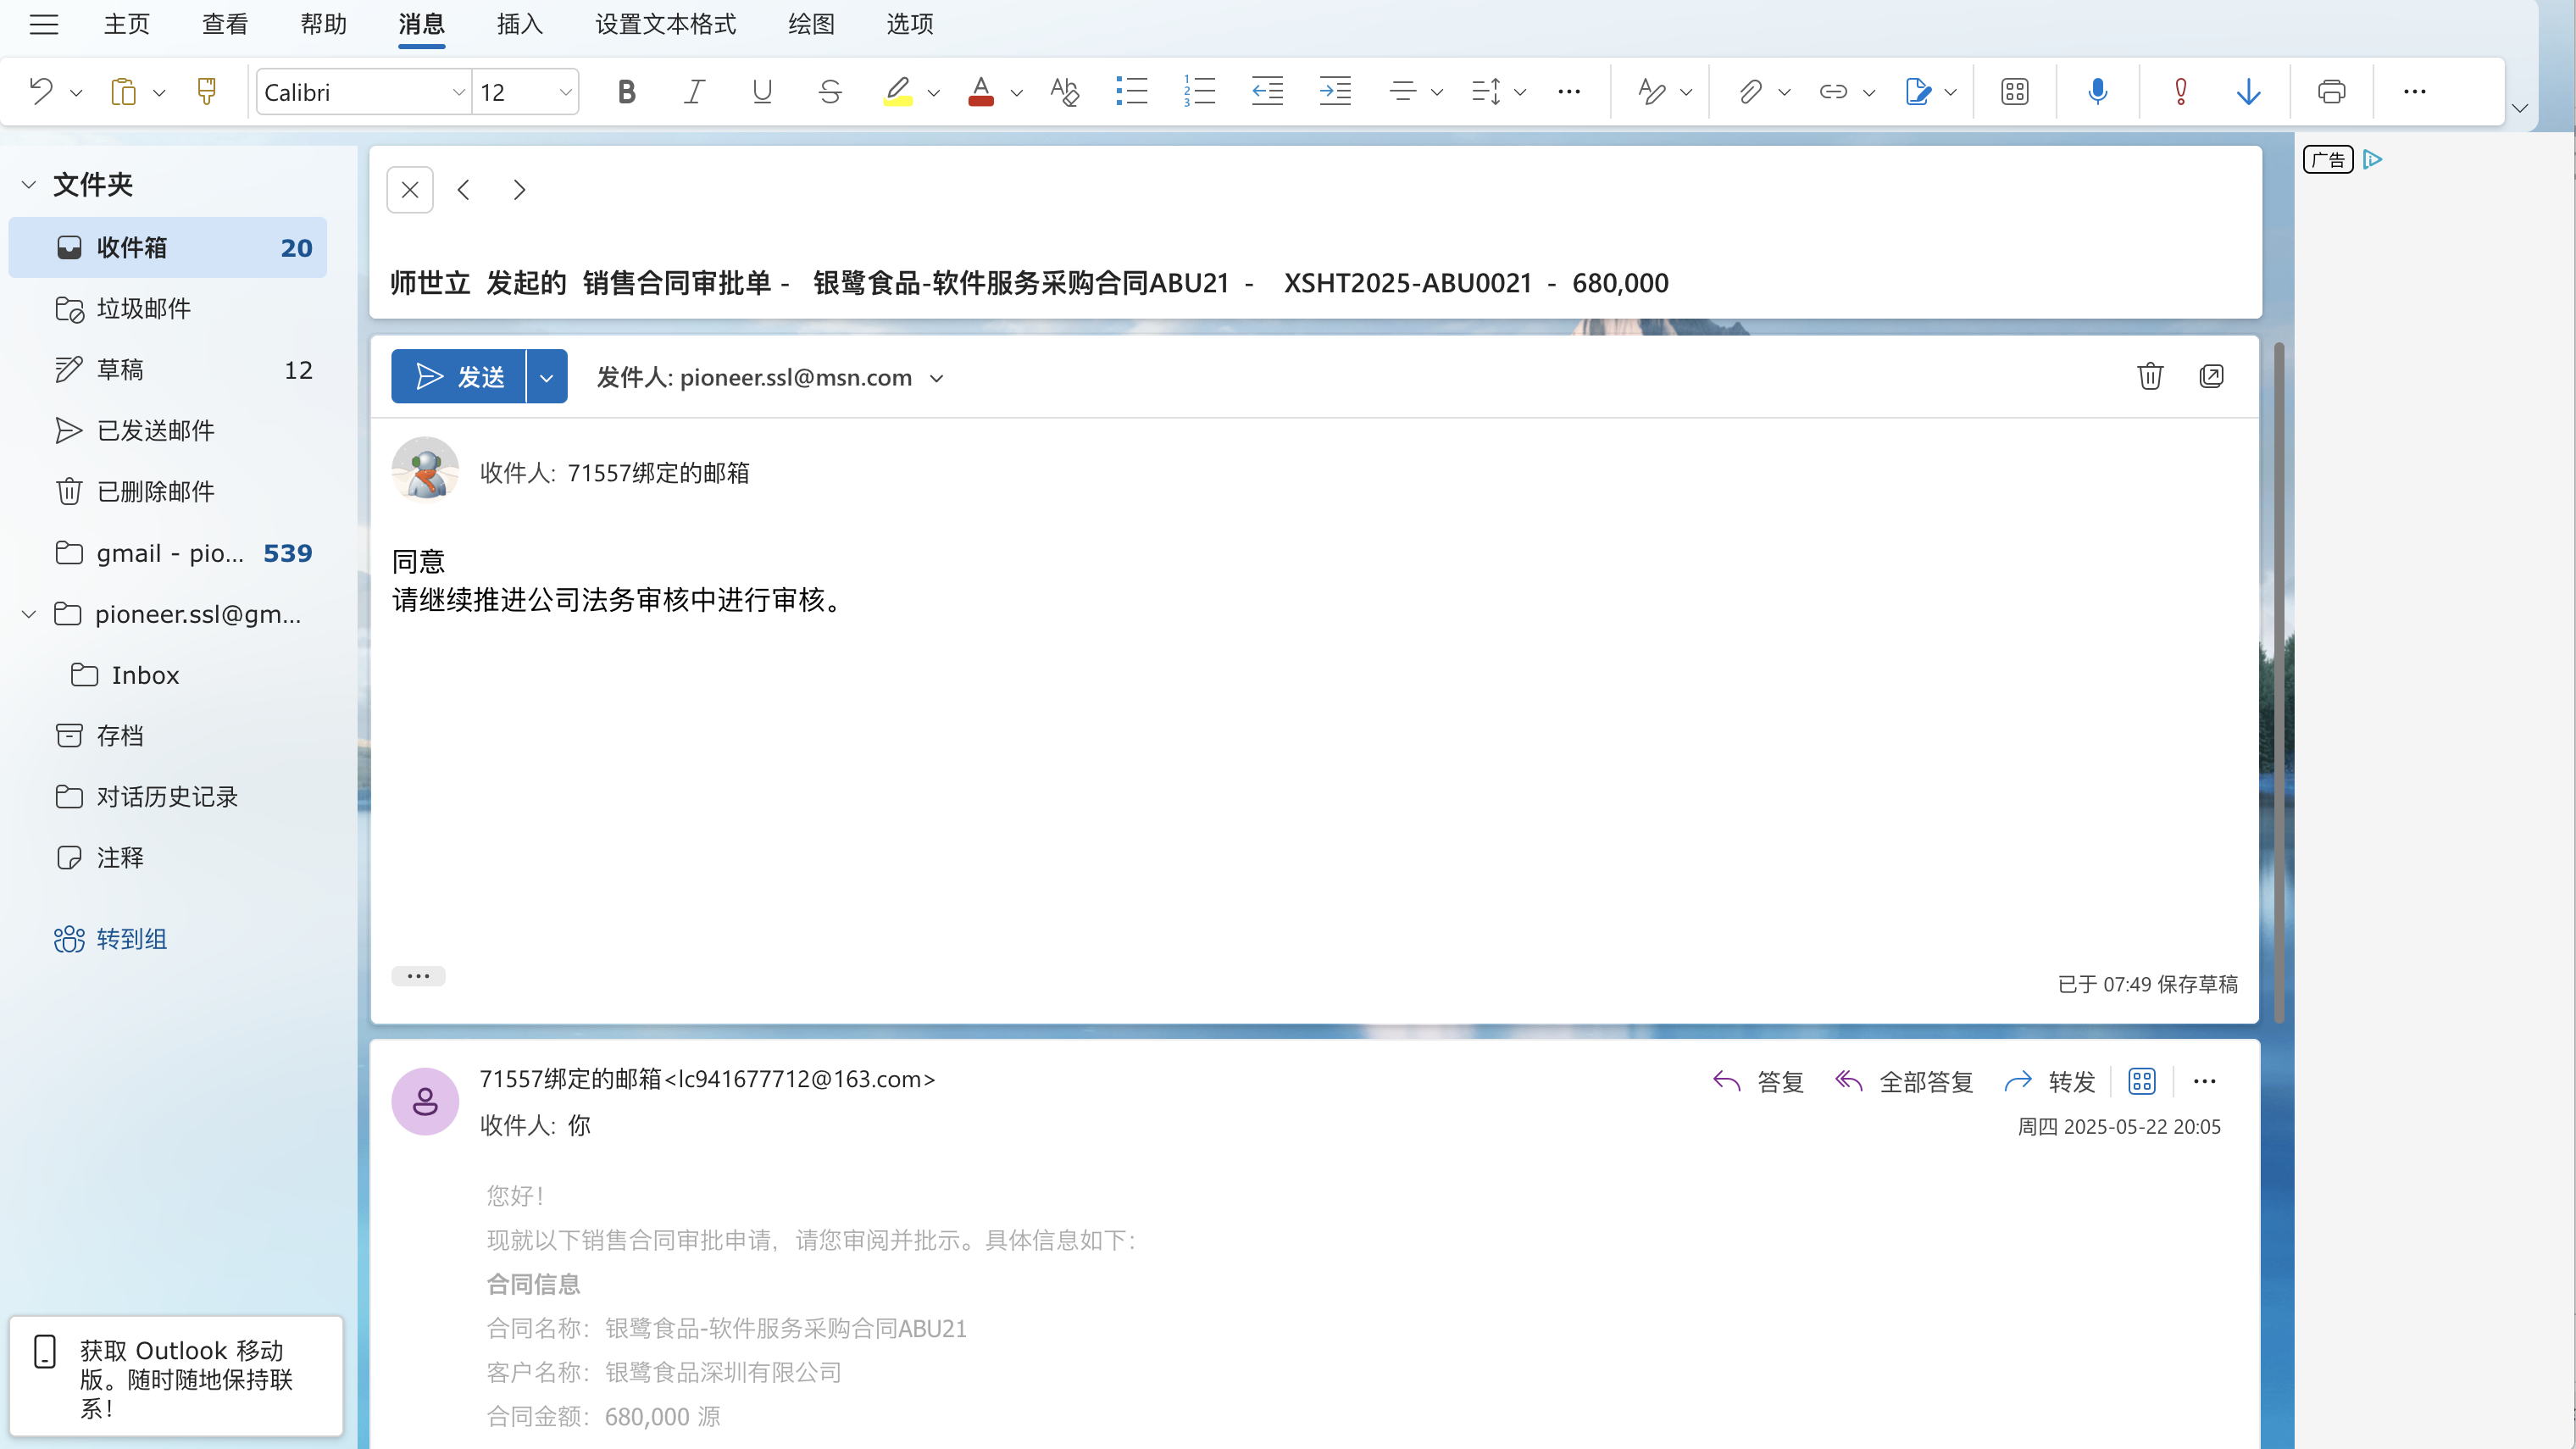Click the undo icon in the ribbon
This screenshot has height=1449, width=2576.
[x=40, y=92]
